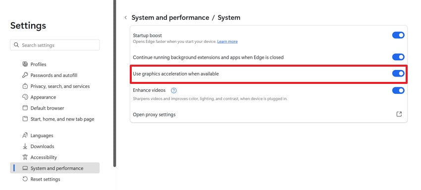Click the Start, home, and new tab page icon
Screen dimensions: 421x190
25,119
